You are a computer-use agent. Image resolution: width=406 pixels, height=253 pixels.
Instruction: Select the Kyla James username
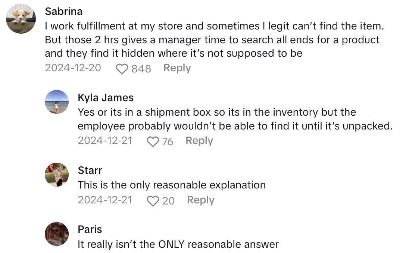click(106, 98)
